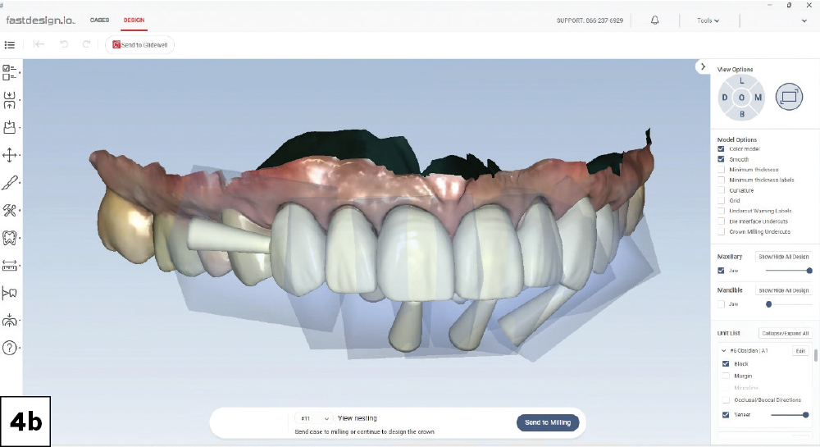820x447 pixels.
Task: Switch to Occlusal (O) view
Action: pos(741,98)
